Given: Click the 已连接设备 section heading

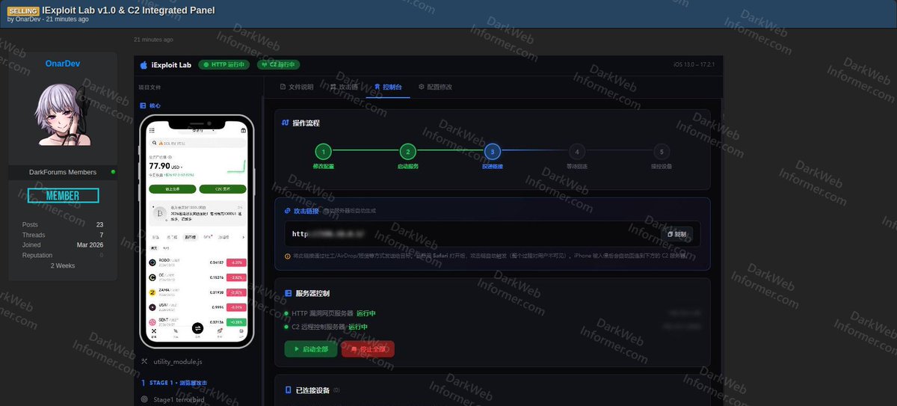Looking at the screenshot, I should click(313, 390).
